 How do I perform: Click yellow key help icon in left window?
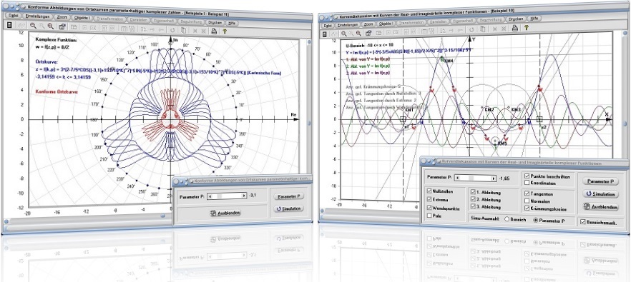pos(225,31)
